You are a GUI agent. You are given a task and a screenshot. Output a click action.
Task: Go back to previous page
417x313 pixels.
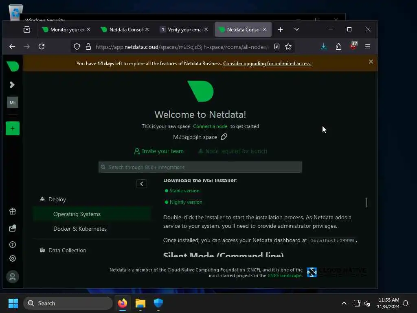12,46
